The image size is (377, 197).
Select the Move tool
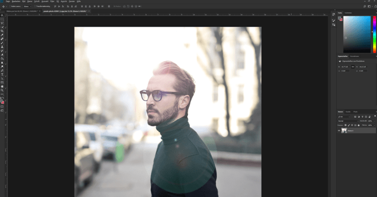point(2,15)
